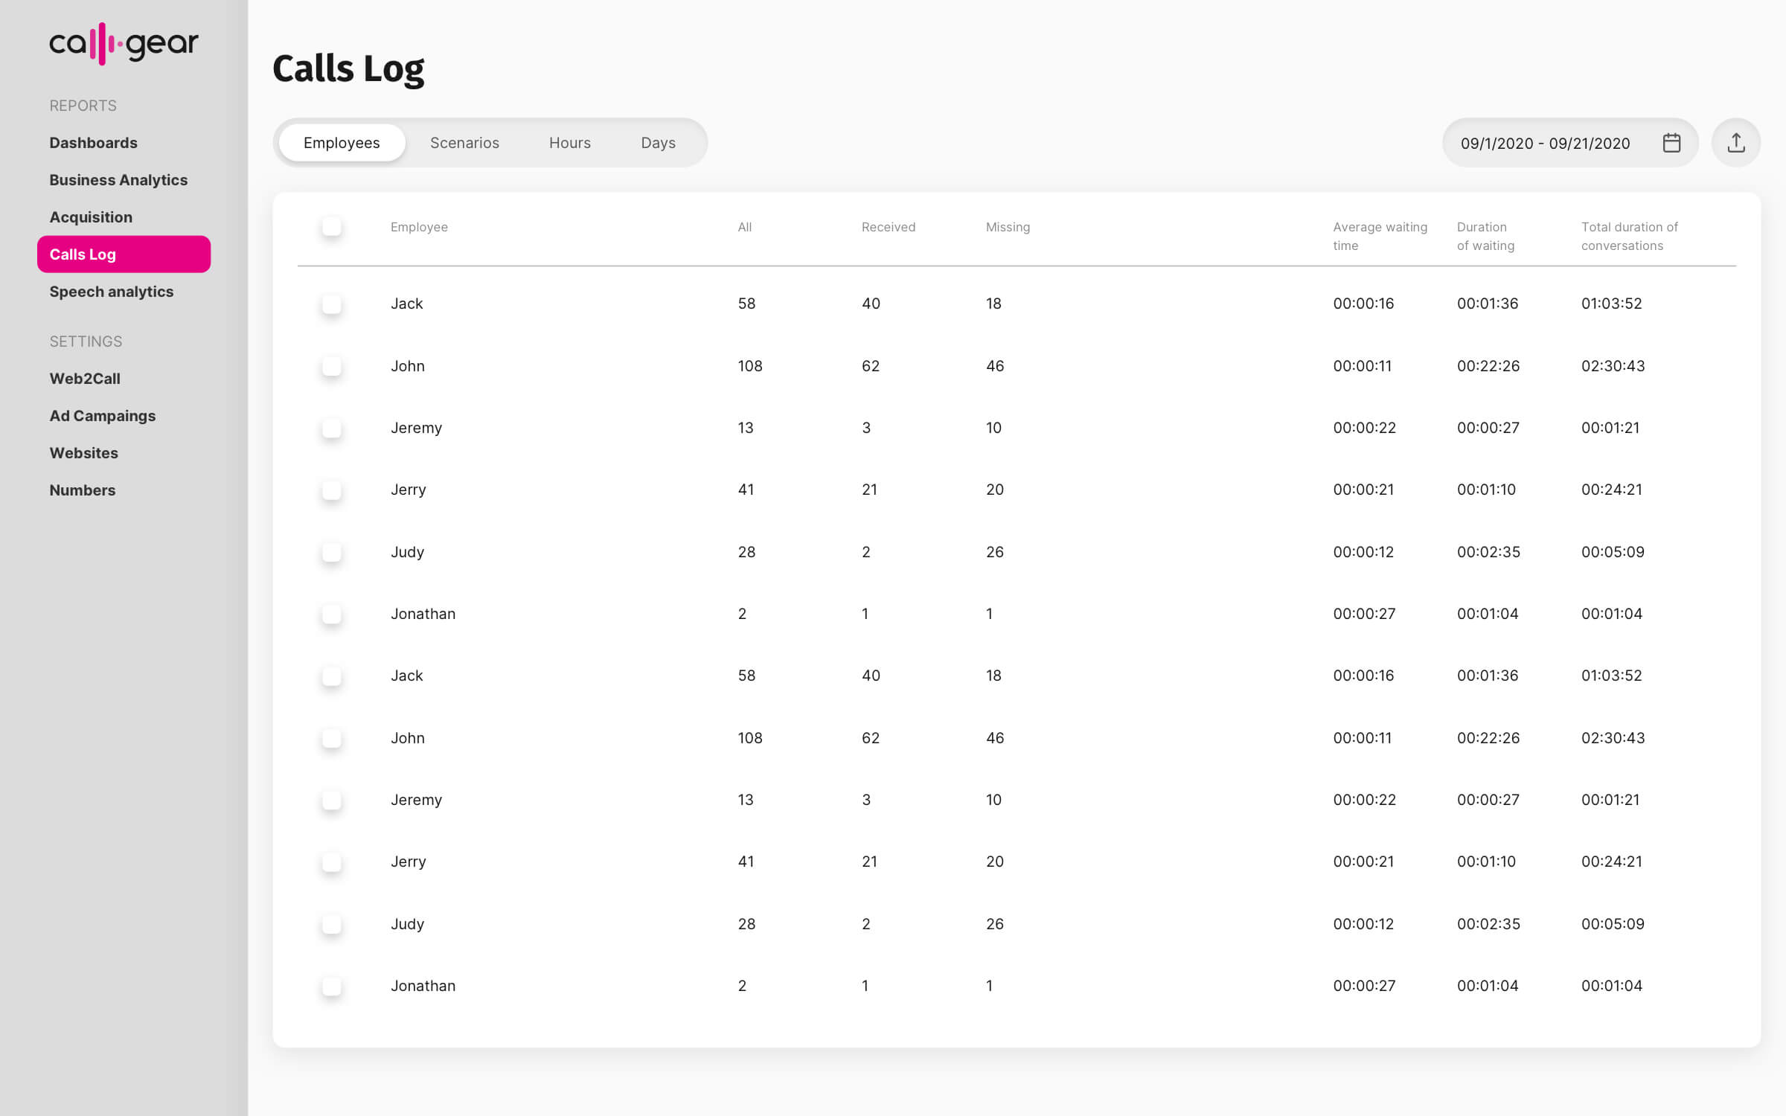Click the calendar icon in date range
This screenshot has height=1116, width=1786.
(x=1671, y=143)
